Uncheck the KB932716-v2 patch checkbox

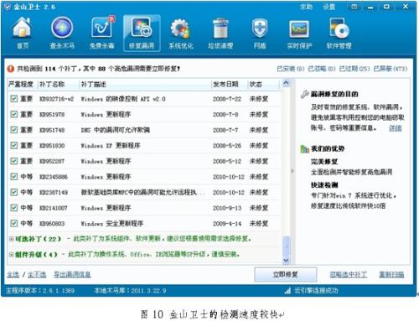[x=13, y=99]
